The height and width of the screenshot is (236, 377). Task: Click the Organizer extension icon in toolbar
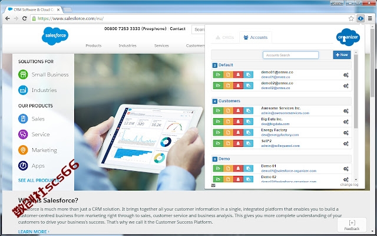pyautogui.click(x=361, y=18)
